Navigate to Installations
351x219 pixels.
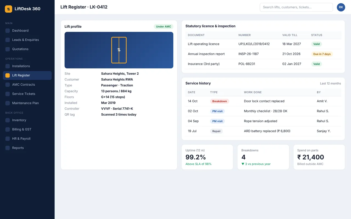(27, 66)
